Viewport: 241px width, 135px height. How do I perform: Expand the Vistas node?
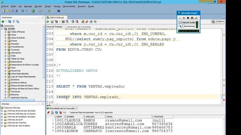coord(5,35)
